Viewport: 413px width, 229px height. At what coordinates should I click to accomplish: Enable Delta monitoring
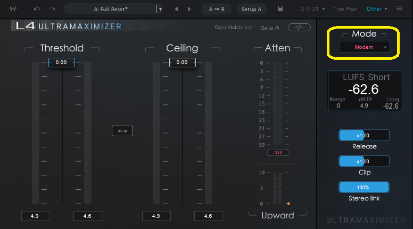[270, 28]
